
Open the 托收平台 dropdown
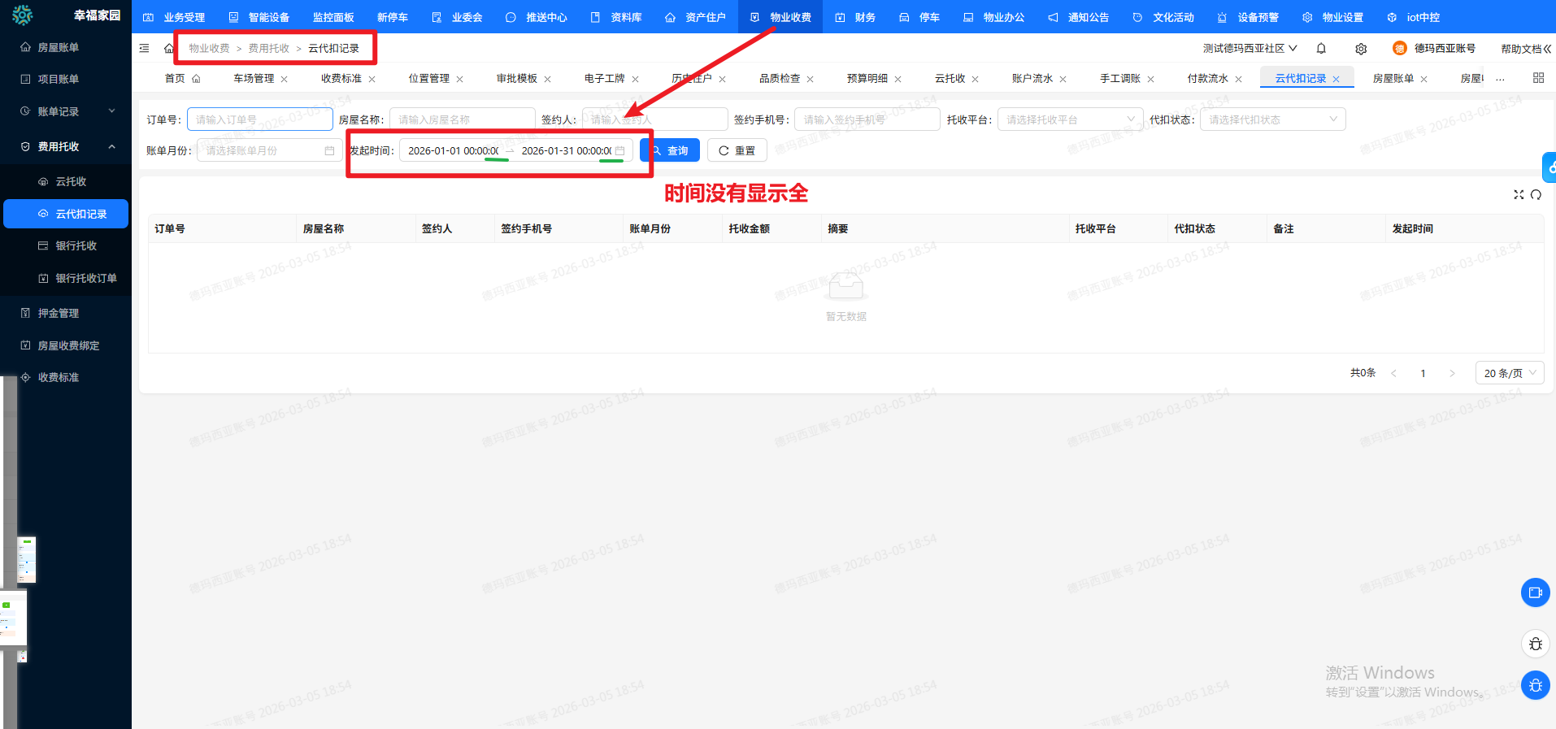(1069, 119)
